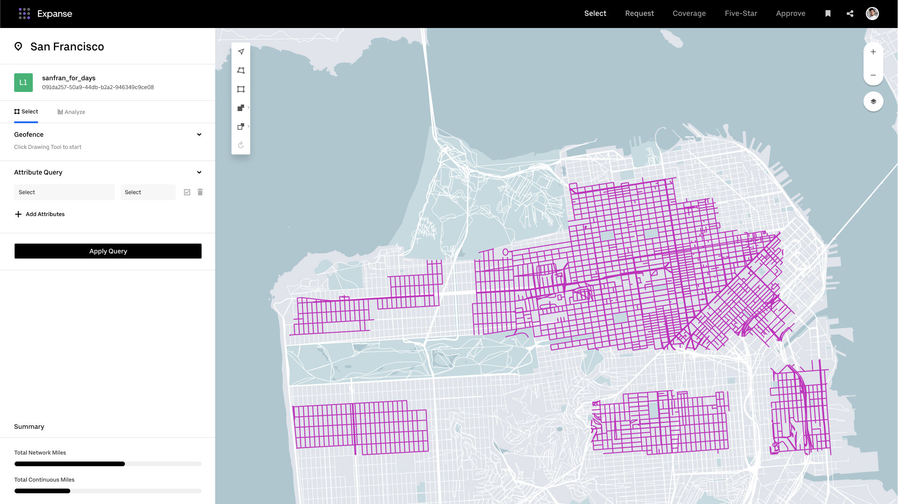Select the rectangle drawing tool
Screen dimensions: 898x504
pos(241,89)
